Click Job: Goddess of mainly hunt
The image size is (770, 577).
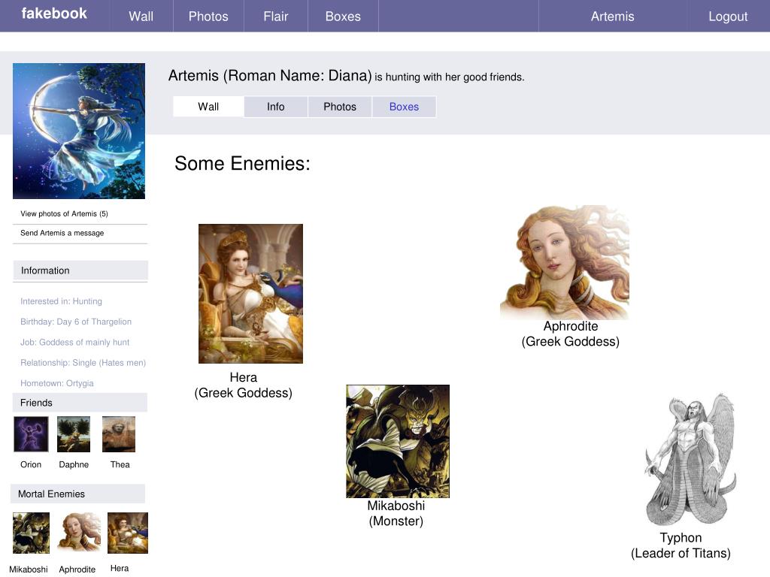point(74,343)
